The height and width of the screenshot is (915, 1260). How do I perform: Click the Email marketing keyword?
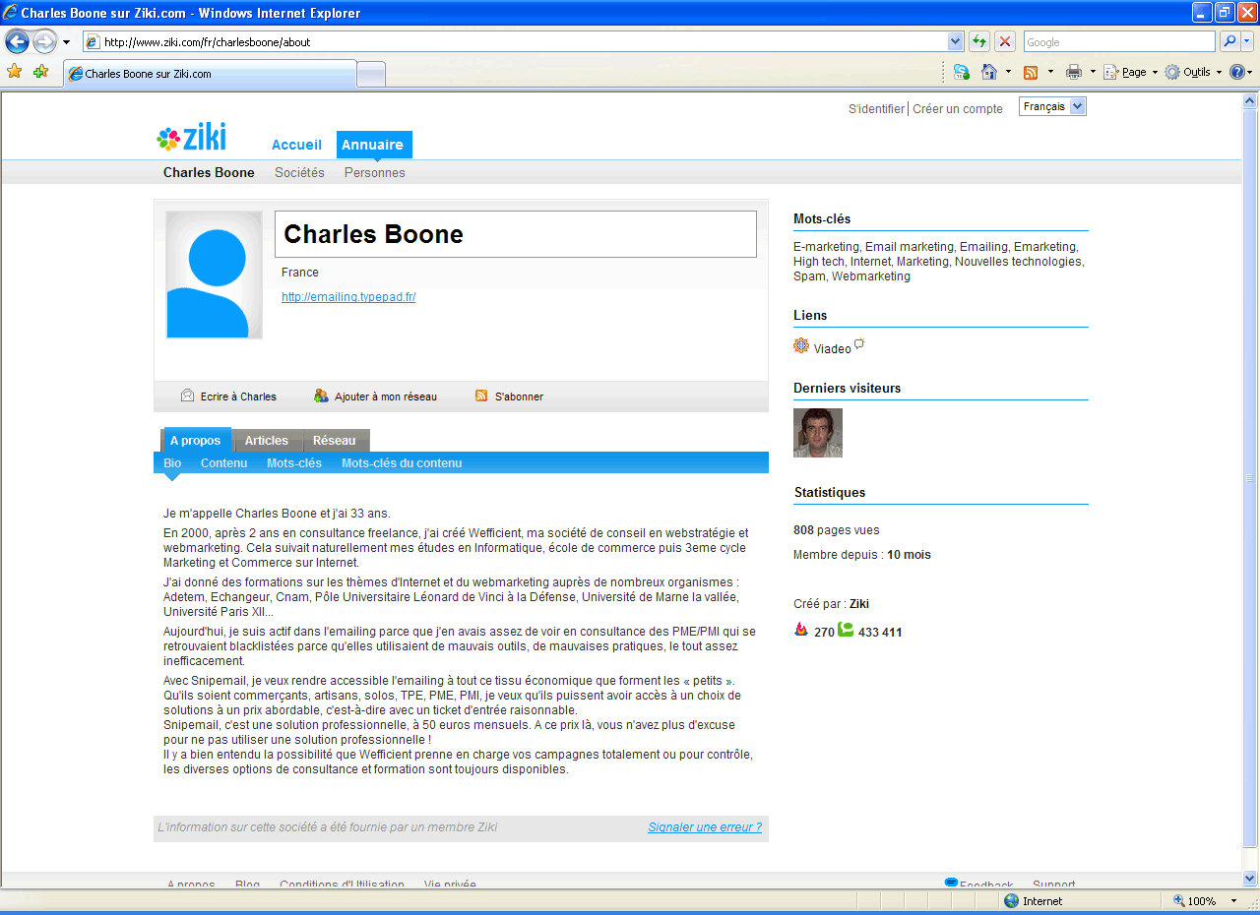(910, 247)
